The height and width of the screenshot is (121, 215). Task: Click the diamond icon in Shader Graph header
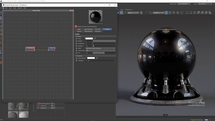point(70,10)
